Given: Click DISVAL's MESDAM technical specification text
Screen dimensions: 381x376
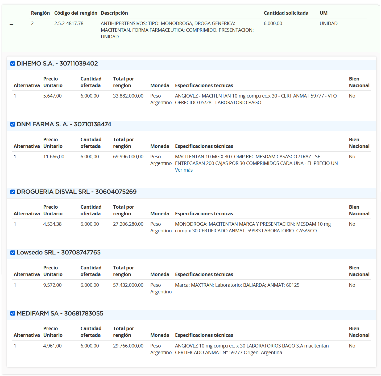Looking at the screenshot, I should click(x=253, y=227).
